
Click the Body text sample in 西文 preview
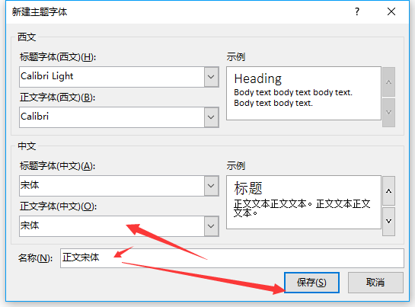293,98
